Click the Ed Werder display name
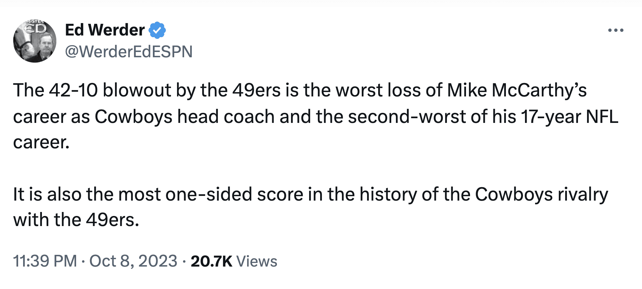Image resolution: width=642 pixels, height=289 pixels. [105, 30]
